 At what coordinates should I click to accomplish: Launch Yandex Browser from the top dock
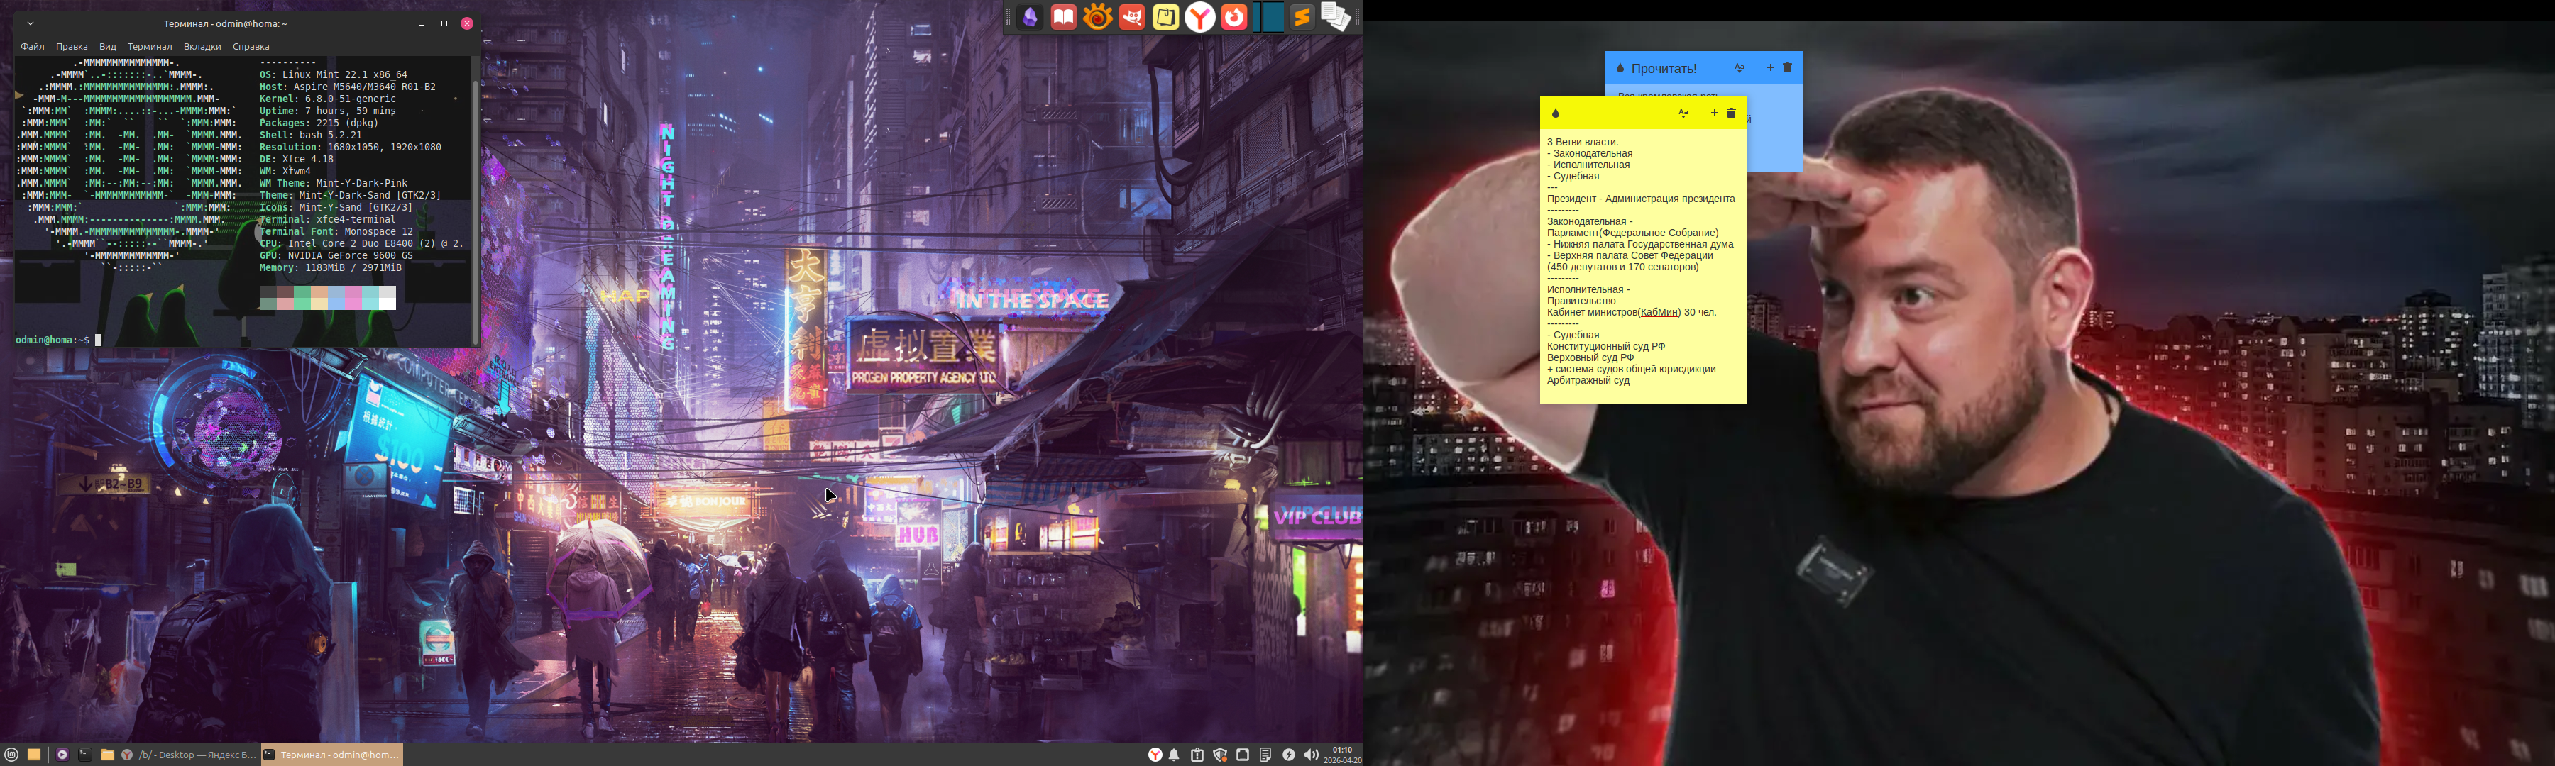click(x=1200, y=17)
